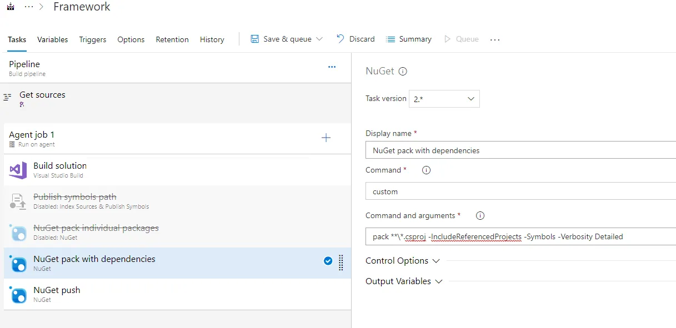
Task: Click the NuGet info icon beside title
Action: point(403,72)
